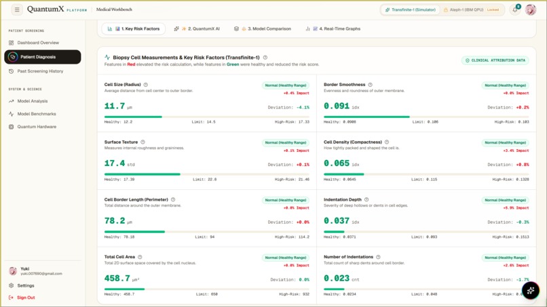Open Settings in sidebar
Image resolution: width=547 pixels, height=307 pixels.
coord(26,285)
